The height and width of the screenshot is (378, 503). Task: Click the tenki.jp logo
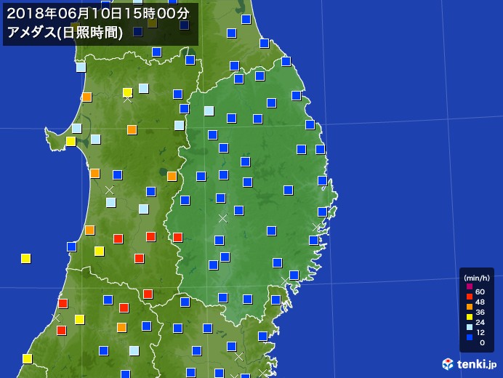coord(469,364)
